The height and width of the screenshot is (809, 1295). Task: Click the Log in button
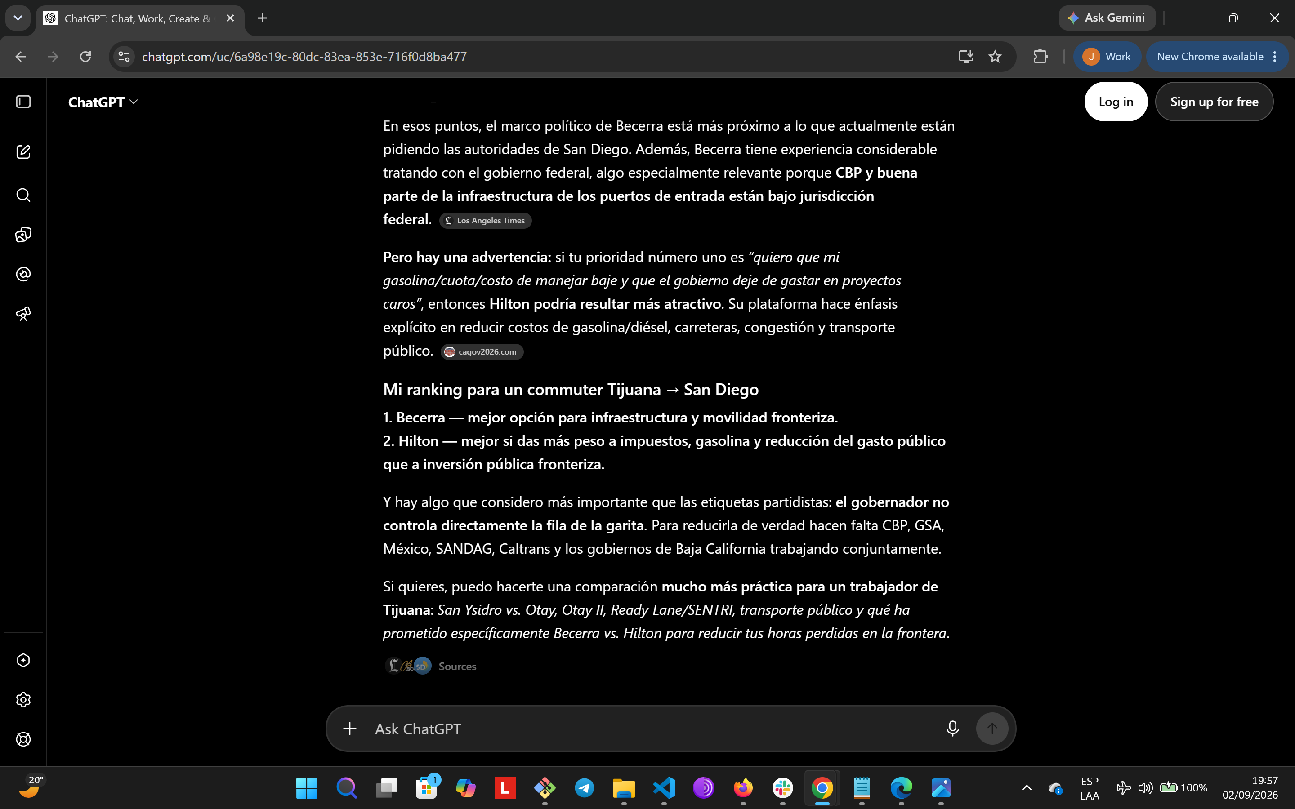(1116, 102)
